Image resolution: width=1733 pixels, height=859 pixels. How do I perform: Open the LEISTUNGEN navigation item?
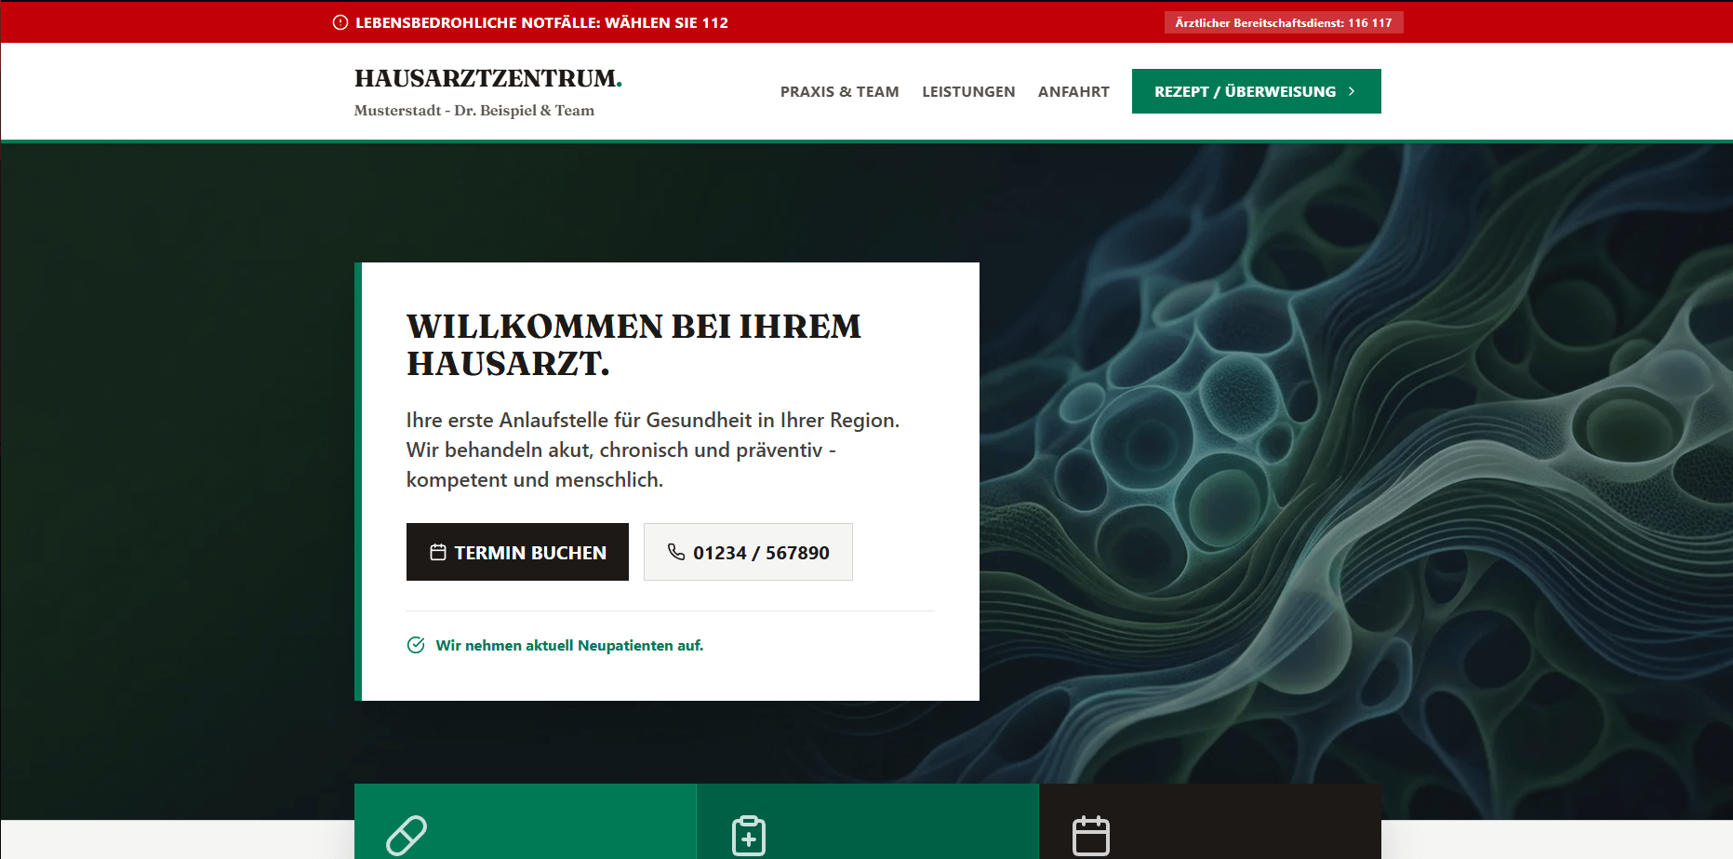pos(968,91)
